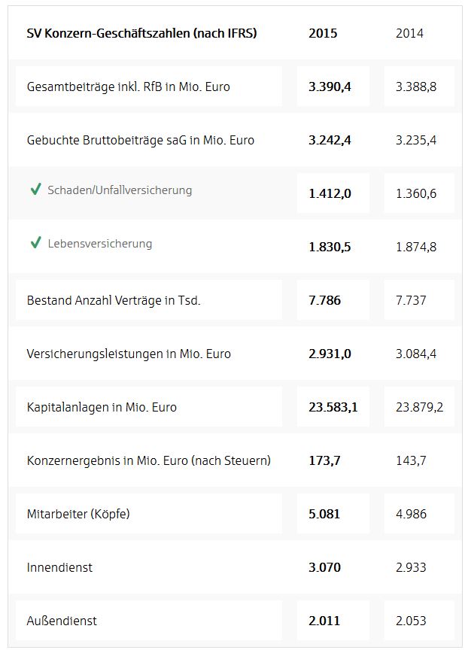The image size is (468, 653).
Task: Click the Außendienst row label
Action: pos(62,621)
